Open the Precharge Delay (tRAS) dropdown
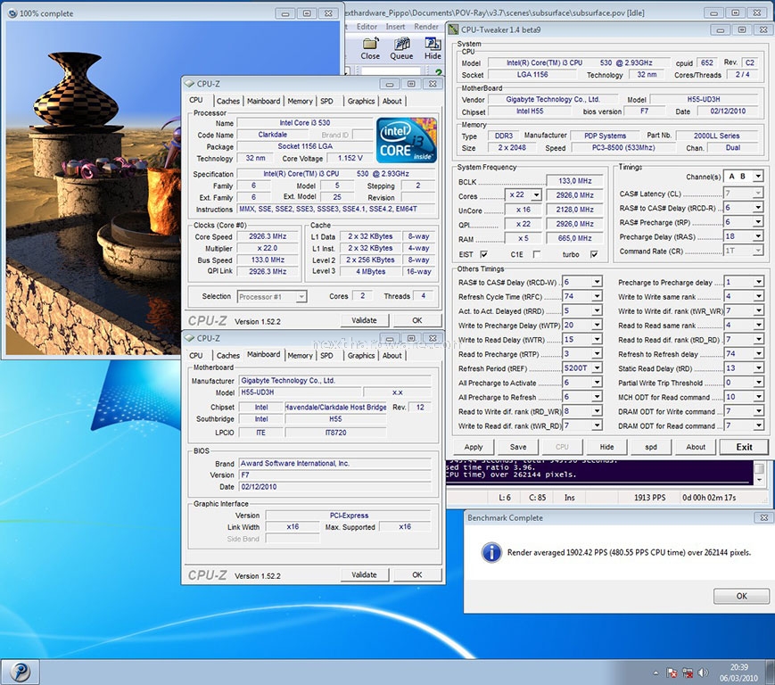 coord(758,236)
